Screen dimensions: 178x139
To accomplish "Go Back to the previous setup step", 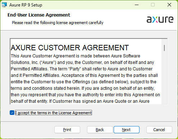I will click(100, 130).
